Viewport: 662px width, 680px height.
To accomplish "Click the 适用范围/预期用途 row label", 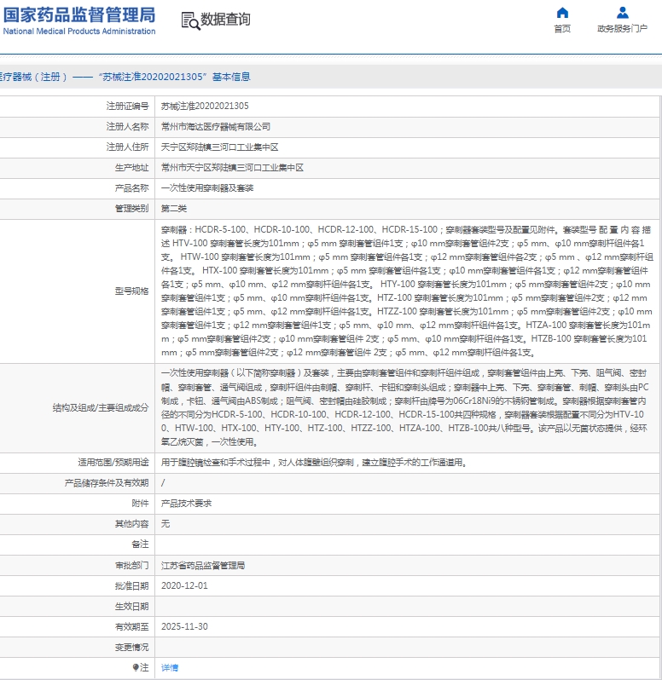I will point(113,463).
